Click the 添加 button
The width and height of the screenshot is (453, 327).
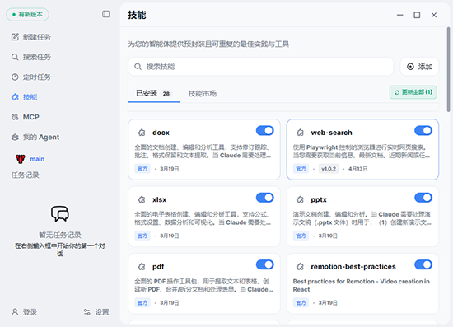tap(419, 67)
